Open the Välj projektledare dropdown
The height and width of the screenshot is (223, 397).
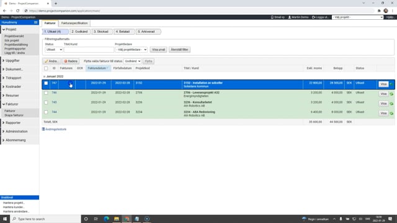click(131, 50)
